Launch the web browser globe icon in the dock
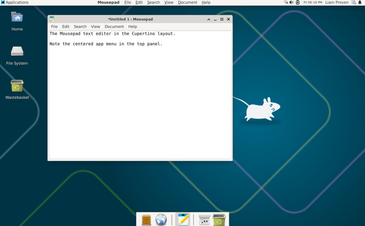Screen dimensions: 365x226 (161, 220)
